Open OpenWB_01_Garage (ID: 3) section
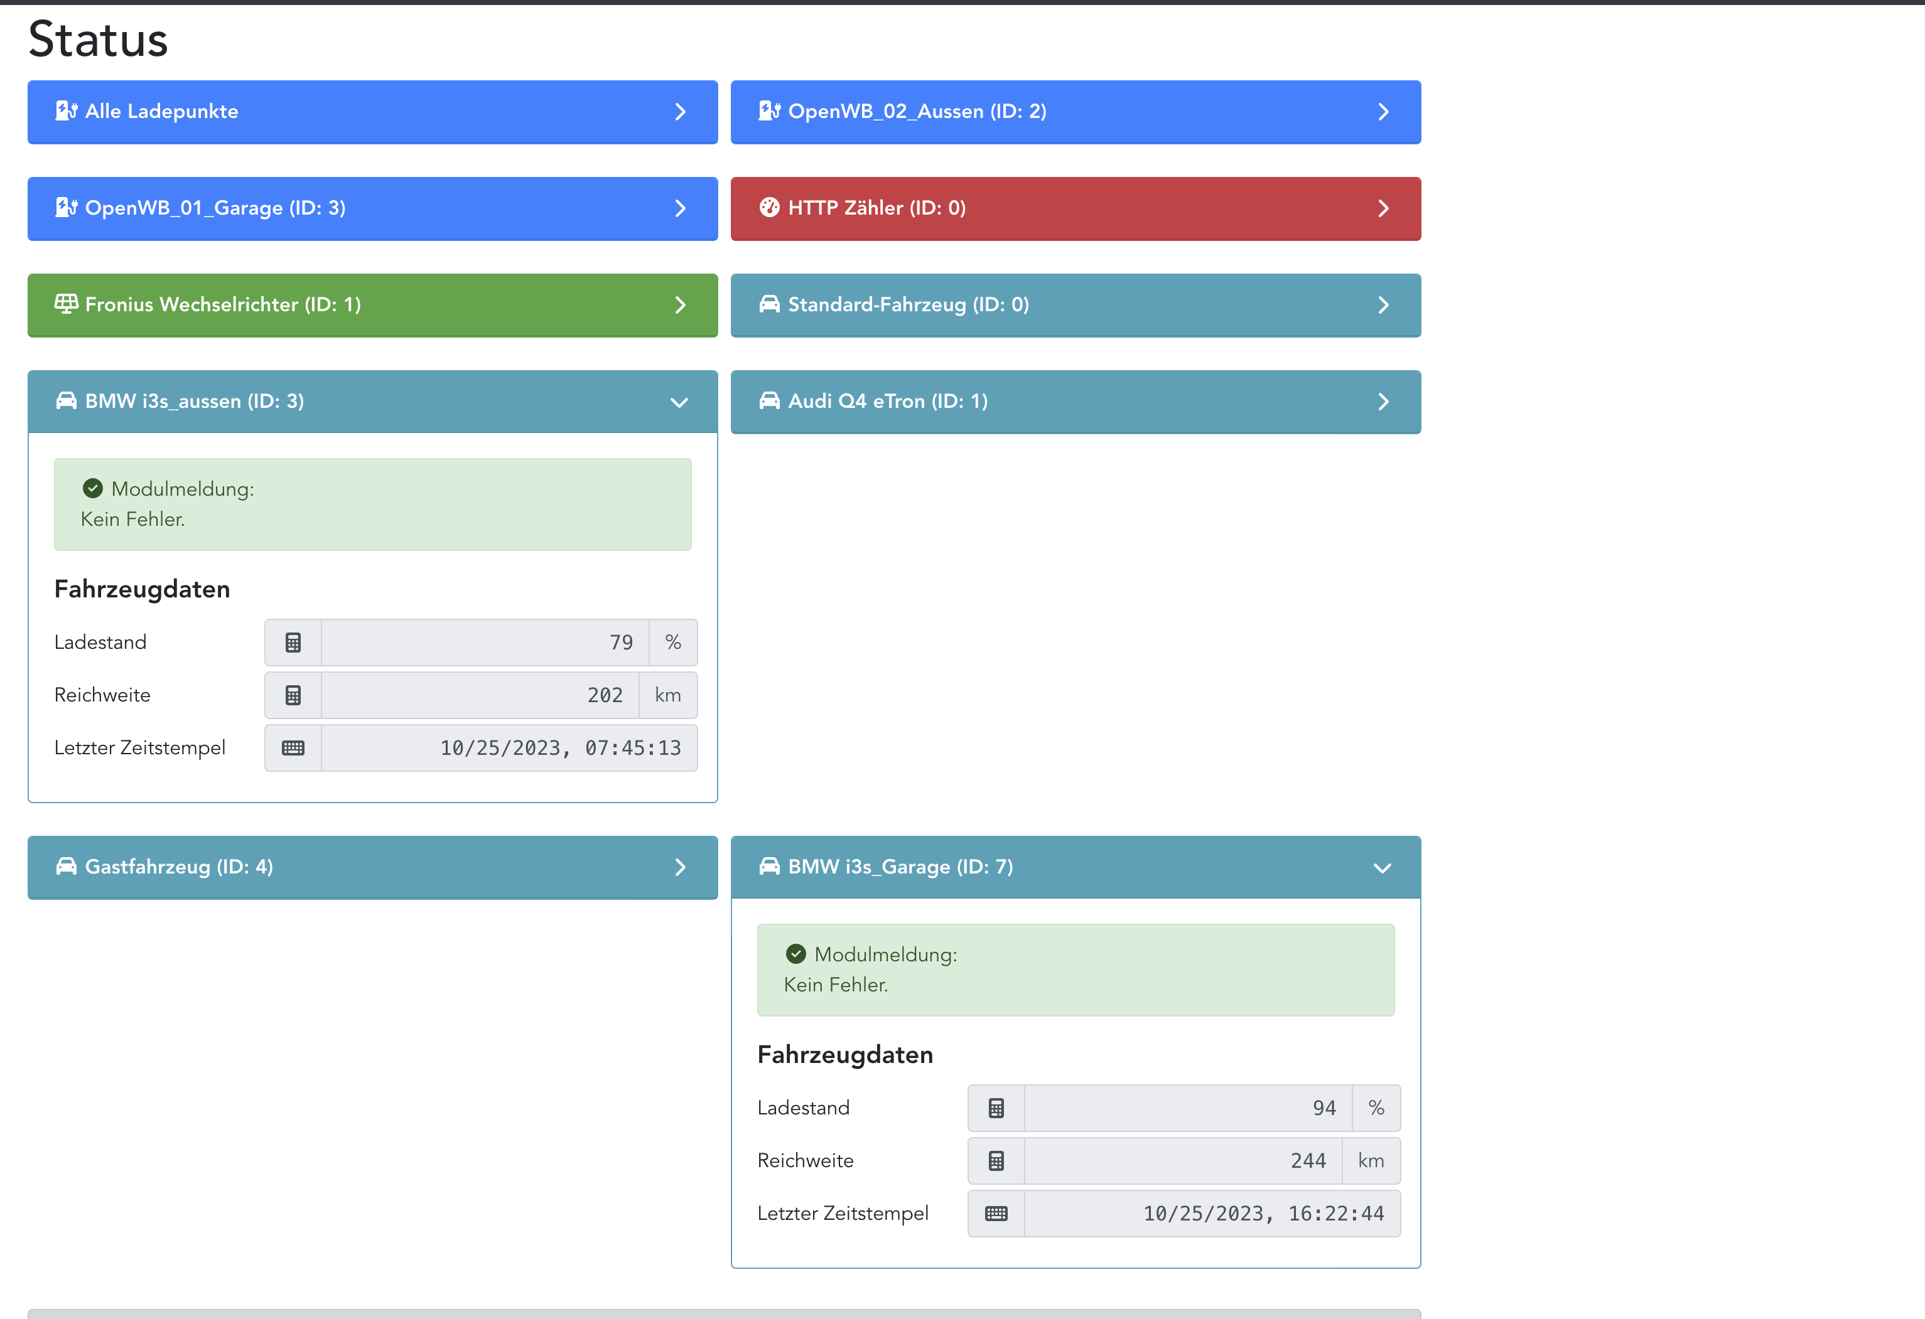 click(215, 208)
